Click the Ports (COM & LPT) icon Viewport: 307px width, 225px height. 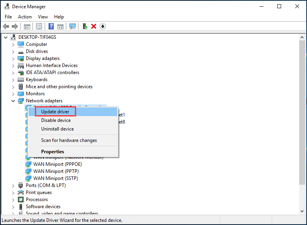[x=20, y=185]
